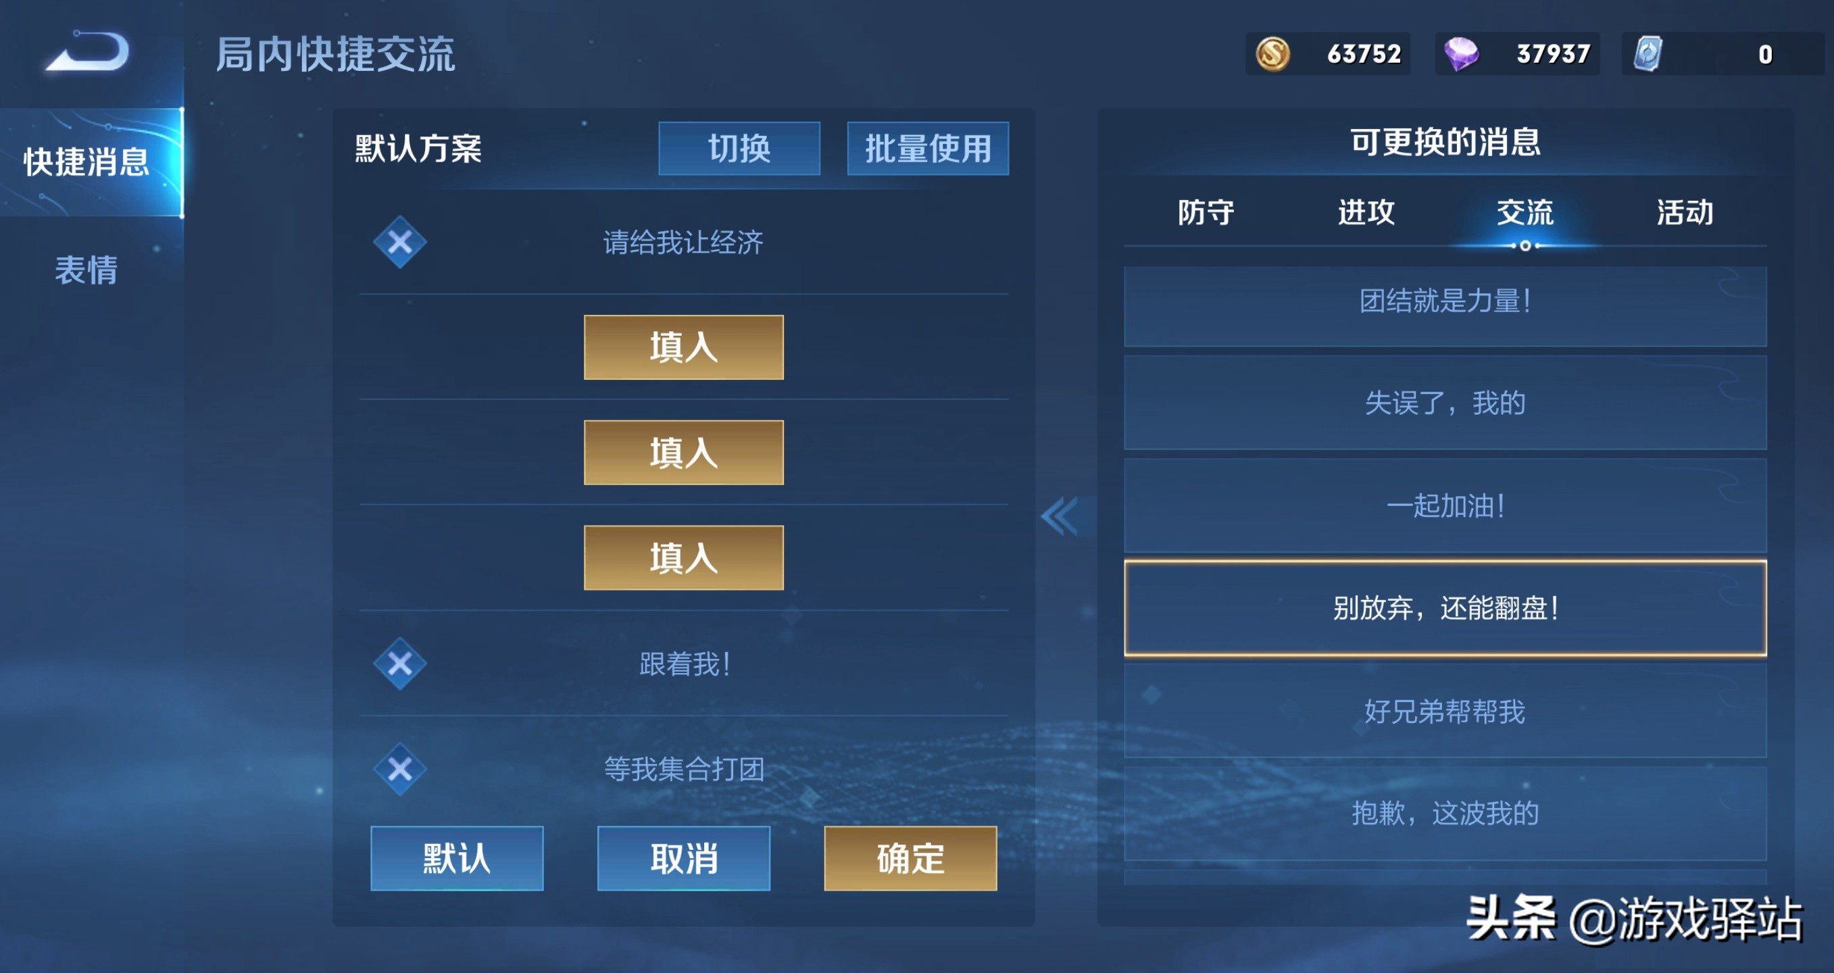Click the purple diamond currency icon

tap(1460, 54)
